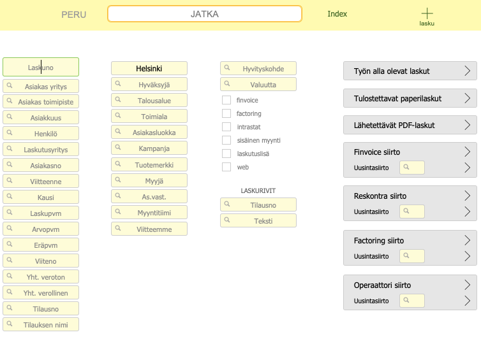Open Lähetettävät PDF-laskut via its arrow
481x337 pixels.
pyautogui.click(x=467, y=125)
